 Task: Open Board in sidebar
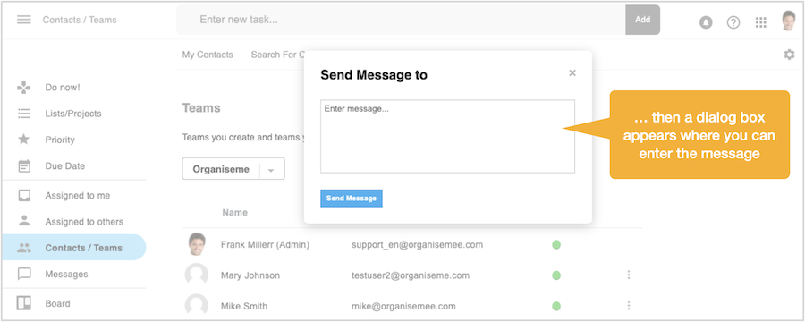coord(57,303)
